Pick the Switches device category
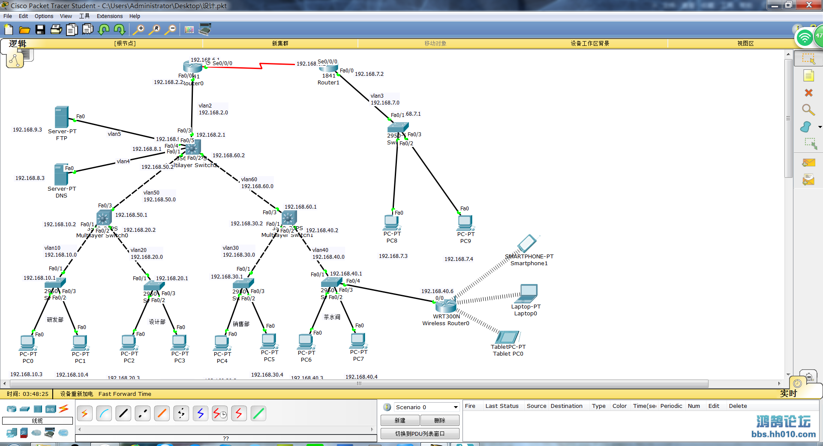Image resolution: width=823 pixels, height=446 pixels. [x=25, y=409]
